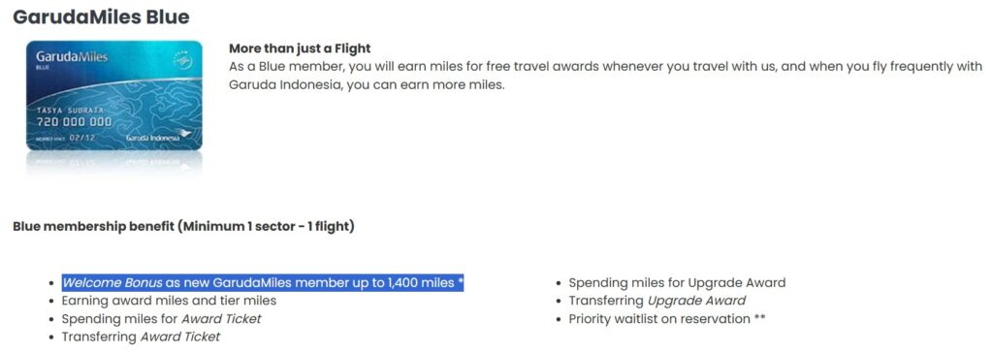This screenshot has height=354, width=993.
Task: Click the Transferring Award Ticket bullet item
Action: click(x=141, y=337)
